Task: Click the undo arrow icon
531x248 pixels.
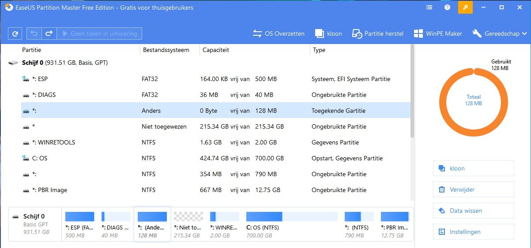Action: point(34,33)
